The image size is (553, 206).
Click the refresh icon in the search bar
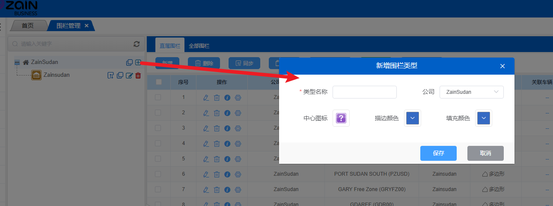coord(137,44)
